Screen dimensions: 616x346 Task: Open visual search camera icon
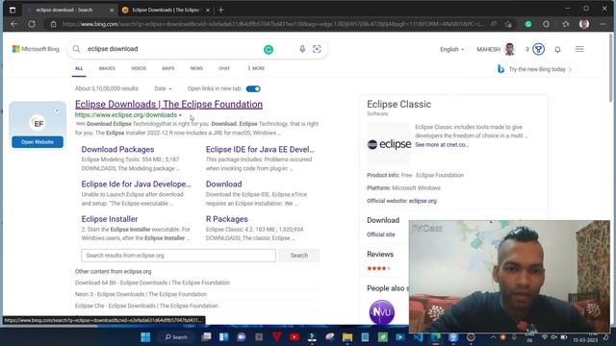[x=317, y=49]
